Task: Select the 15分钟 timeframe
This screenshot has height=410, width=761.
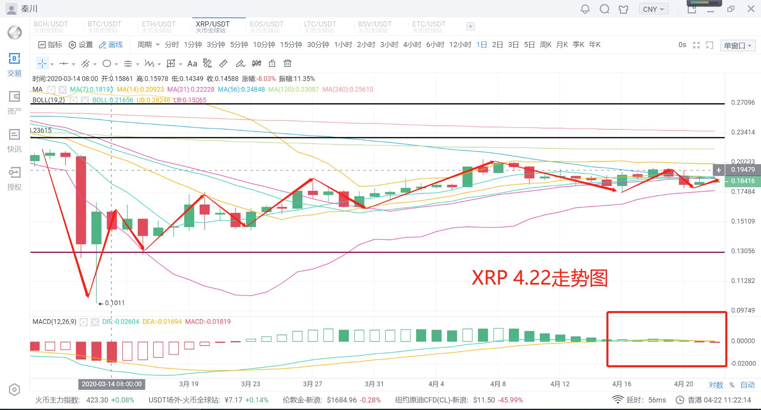Action: pyautogui.click(x=291, y=45)
